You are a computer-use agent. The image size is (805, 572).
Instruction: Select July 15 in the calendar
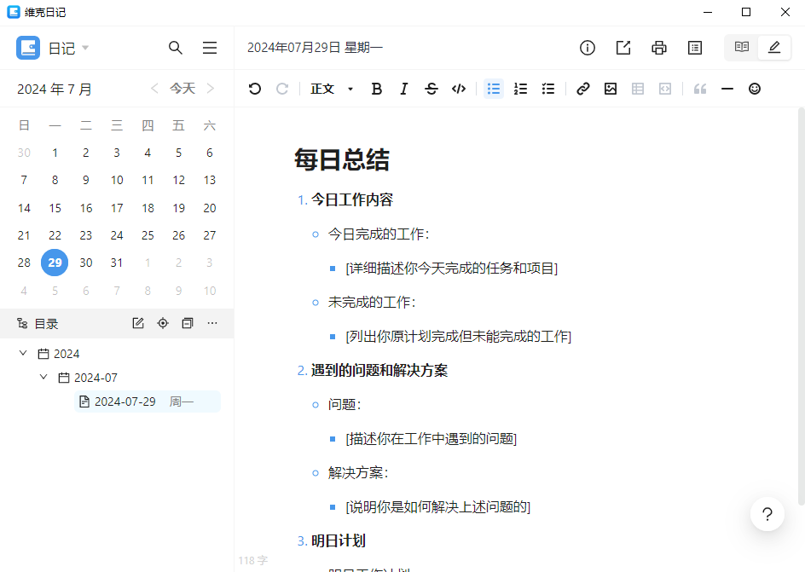coord(55,208)
